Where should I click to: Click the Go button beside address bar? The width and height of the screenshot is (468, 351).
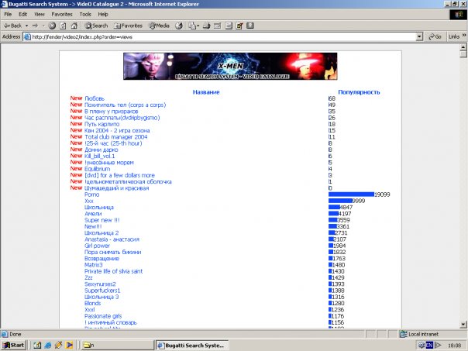(x=434, y=36)
